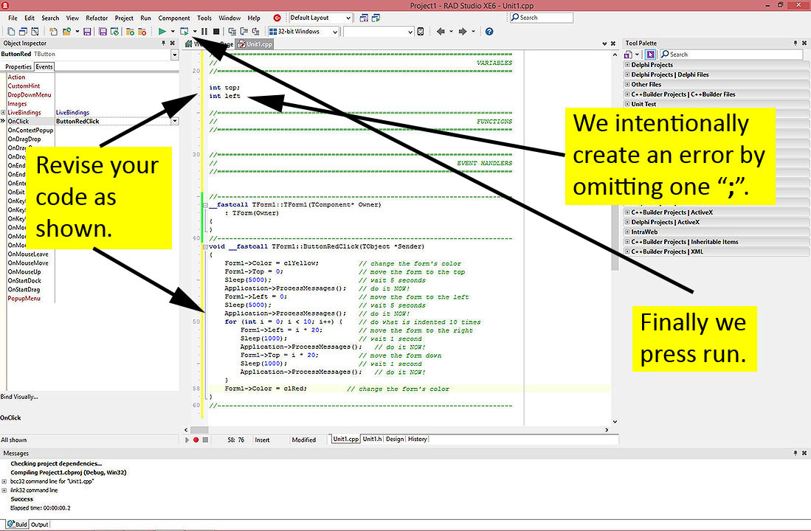Image resolution: width=811 pixels, height=531 pixels.
Task: Click in the IDE Insight search box
Action: 542,18
